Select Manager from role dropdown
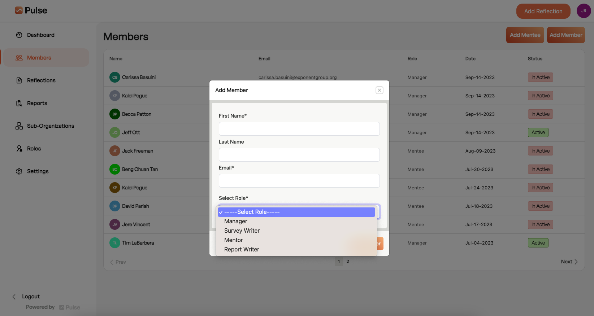594x316 pixels. [x=296, y=221]
